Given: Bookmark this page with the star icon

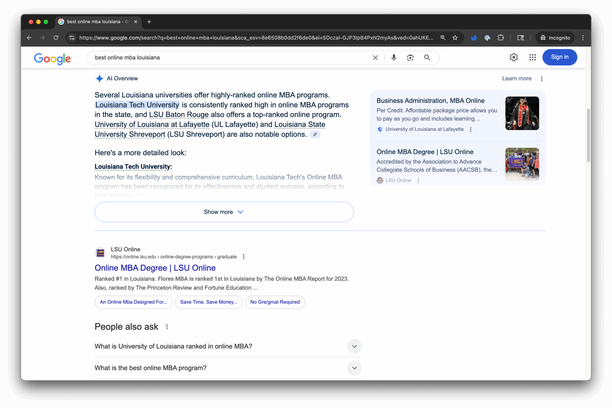Looking at the screenshot, I should [455, 38].
